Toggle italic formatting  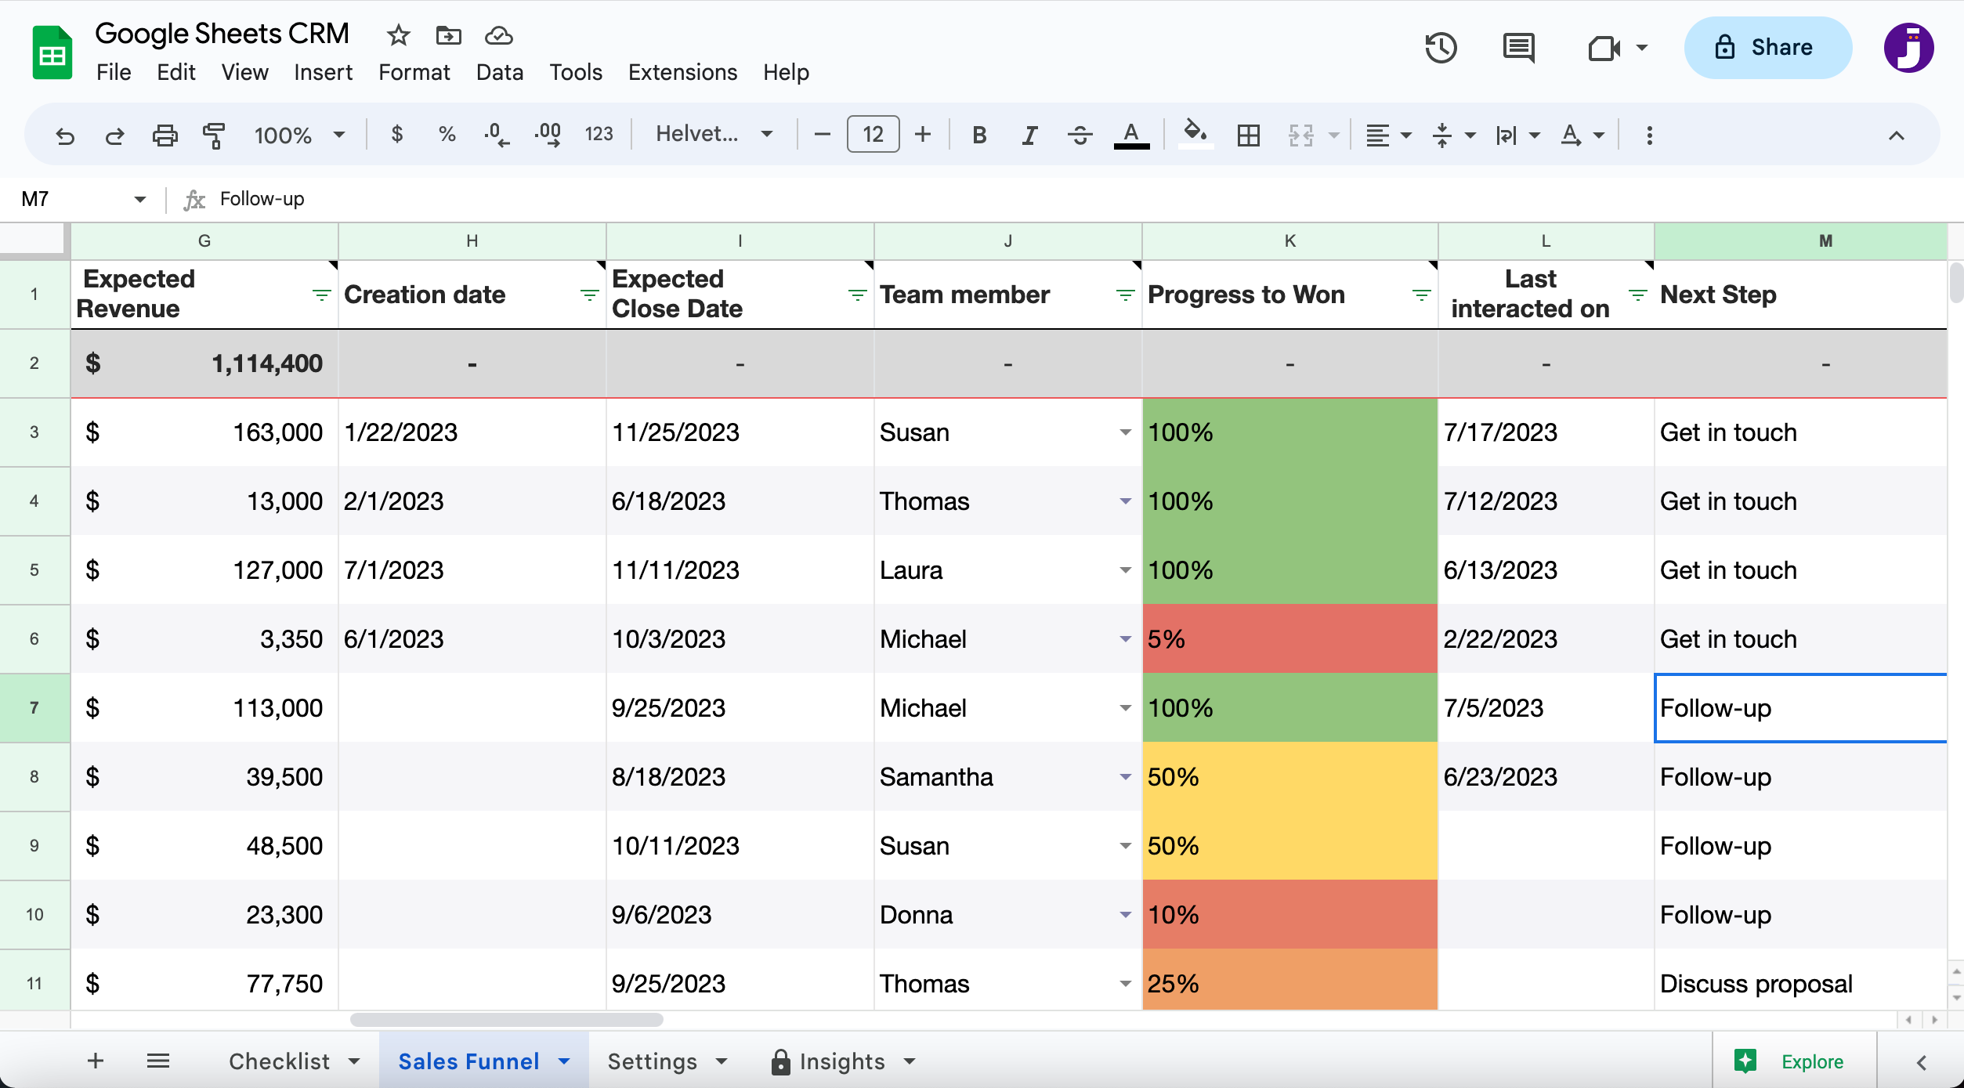(x=1029, y=136)
